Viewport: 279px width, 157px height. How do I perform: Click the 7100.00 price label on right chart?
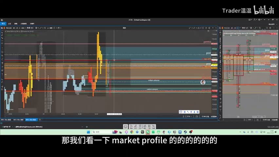(274, 95)
